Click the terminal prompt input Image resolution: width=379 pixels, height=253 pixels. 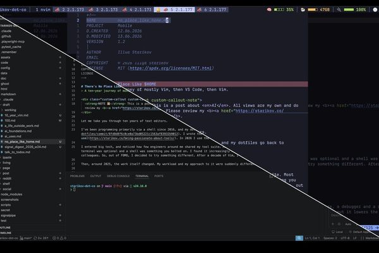pos(74,190)
